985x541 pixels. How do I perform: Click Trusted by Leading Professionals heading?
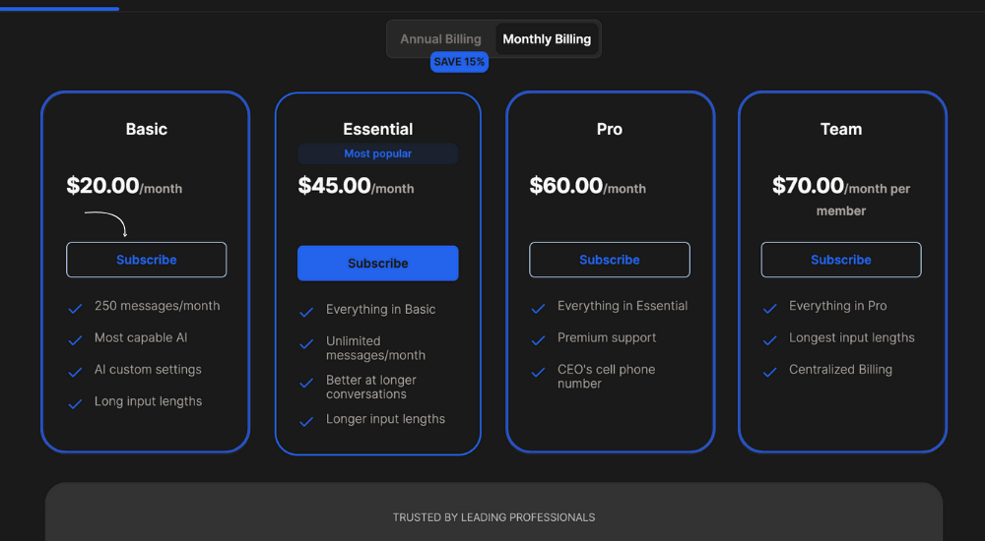[x=493, y=517]
